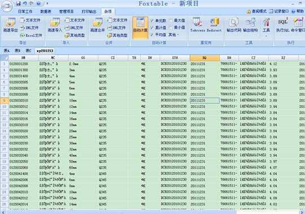305x214 pixels.
Task: Uncheck the 平均值 checkbox
Action: pyautogui.click(x=152, y=34)
